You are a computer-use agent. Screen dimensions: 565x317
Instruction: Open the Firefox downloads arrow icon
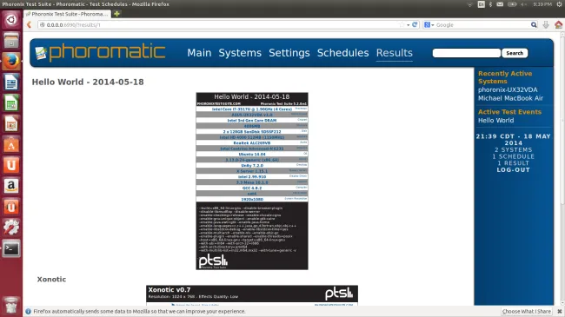pos(546,24)
